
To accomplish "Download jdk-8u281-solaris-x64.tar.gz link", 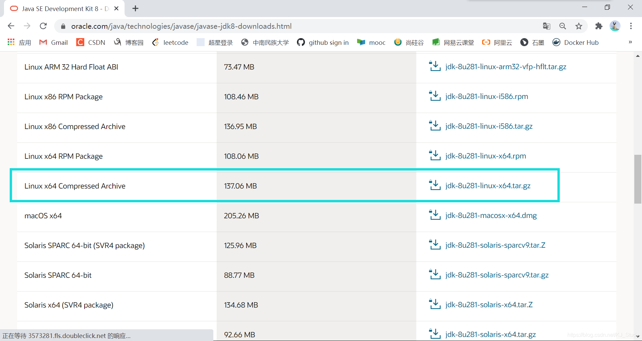I will click(491, 334).
